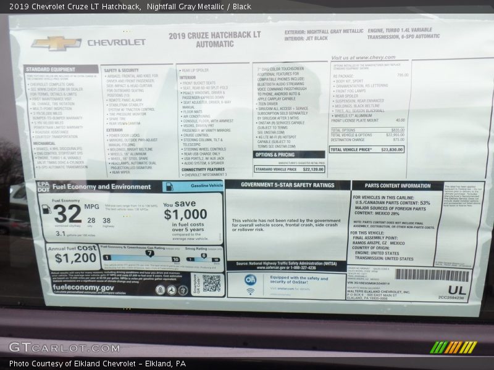Click the Photo Courtesy of Elkland Chevrolet caption

[x=98, y=364]
